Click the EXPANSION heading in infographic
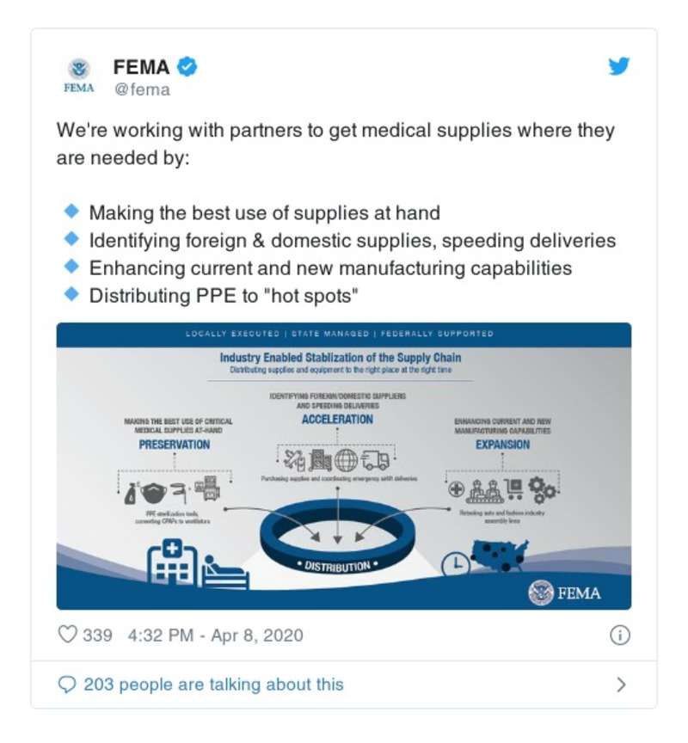This screenshot has height=743, width=688. [502, 445]
